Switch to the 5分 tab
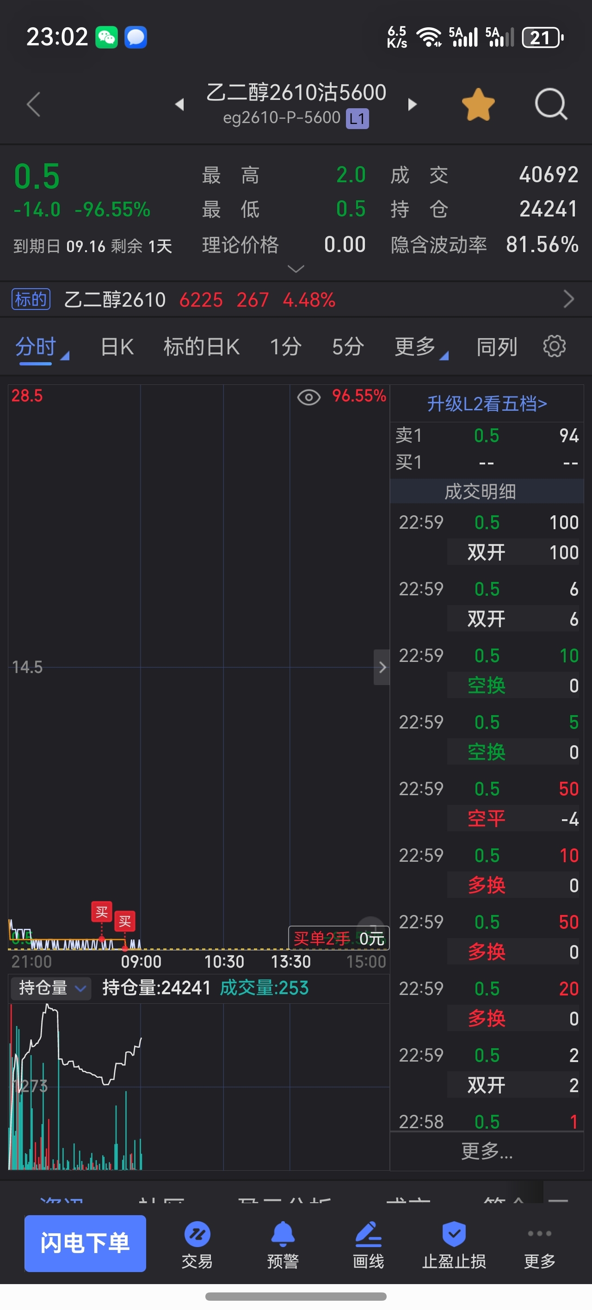 point(348,347)
